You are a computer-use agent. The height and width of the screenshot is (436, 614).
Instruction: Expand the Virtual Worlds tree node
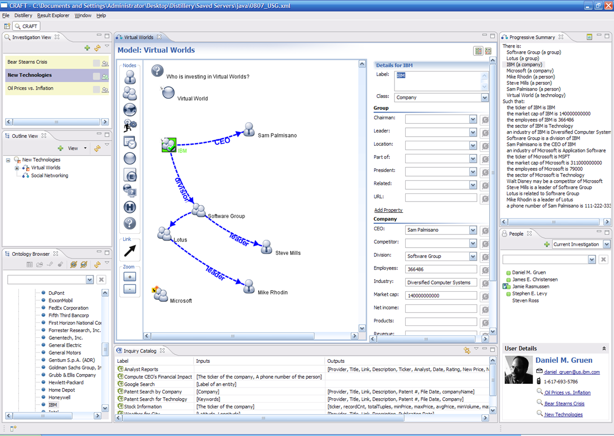point(17,168)
